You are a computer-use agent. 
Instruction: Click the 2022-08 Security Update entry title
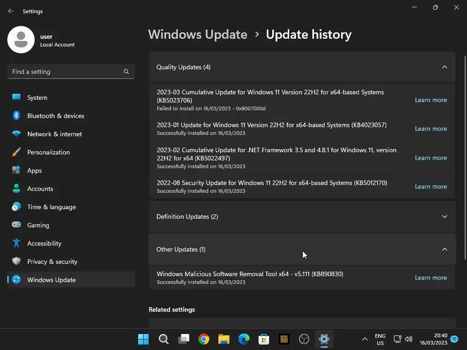[x=272, y=183]
